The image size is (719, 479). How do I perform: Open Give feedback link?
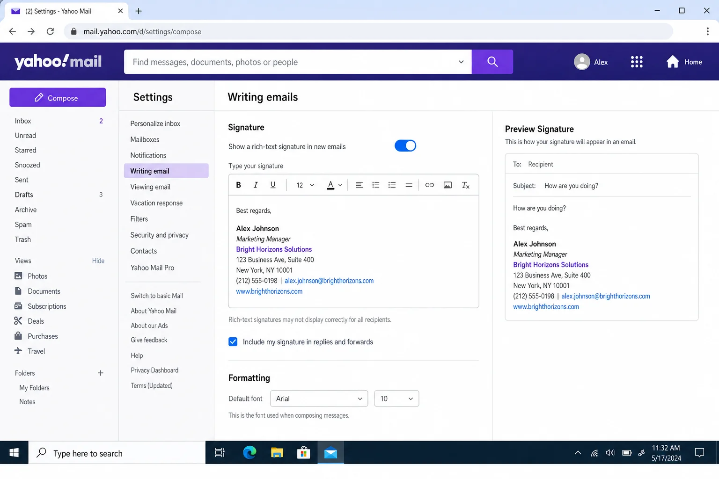point(149,340)
